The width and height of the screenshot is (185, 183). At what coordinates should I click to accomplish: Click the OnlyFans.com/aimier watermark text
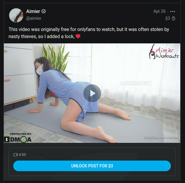pyautogui.click(x=161, y=138)
